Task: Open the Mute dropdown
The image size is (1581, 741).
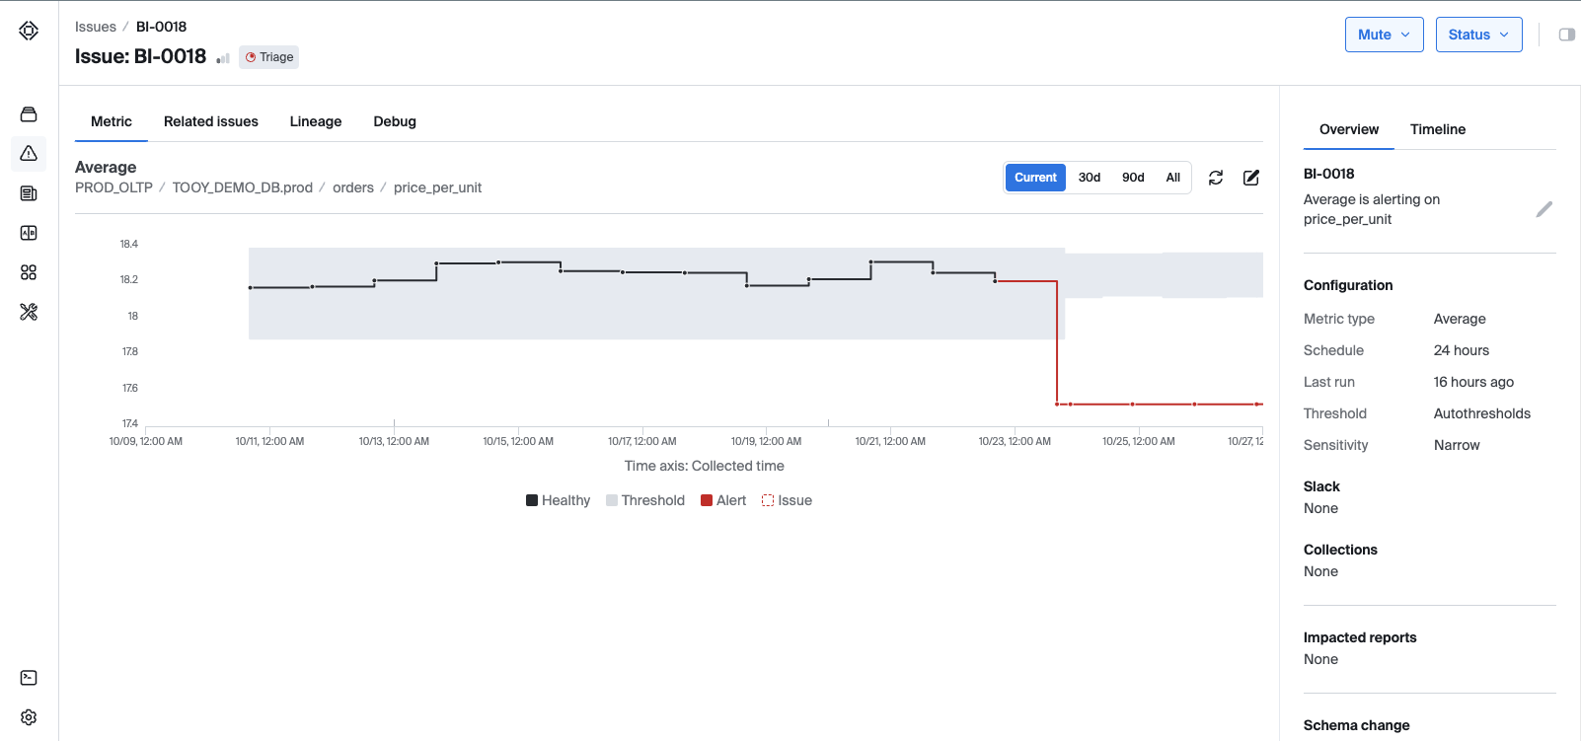Action: [1384, 35]
